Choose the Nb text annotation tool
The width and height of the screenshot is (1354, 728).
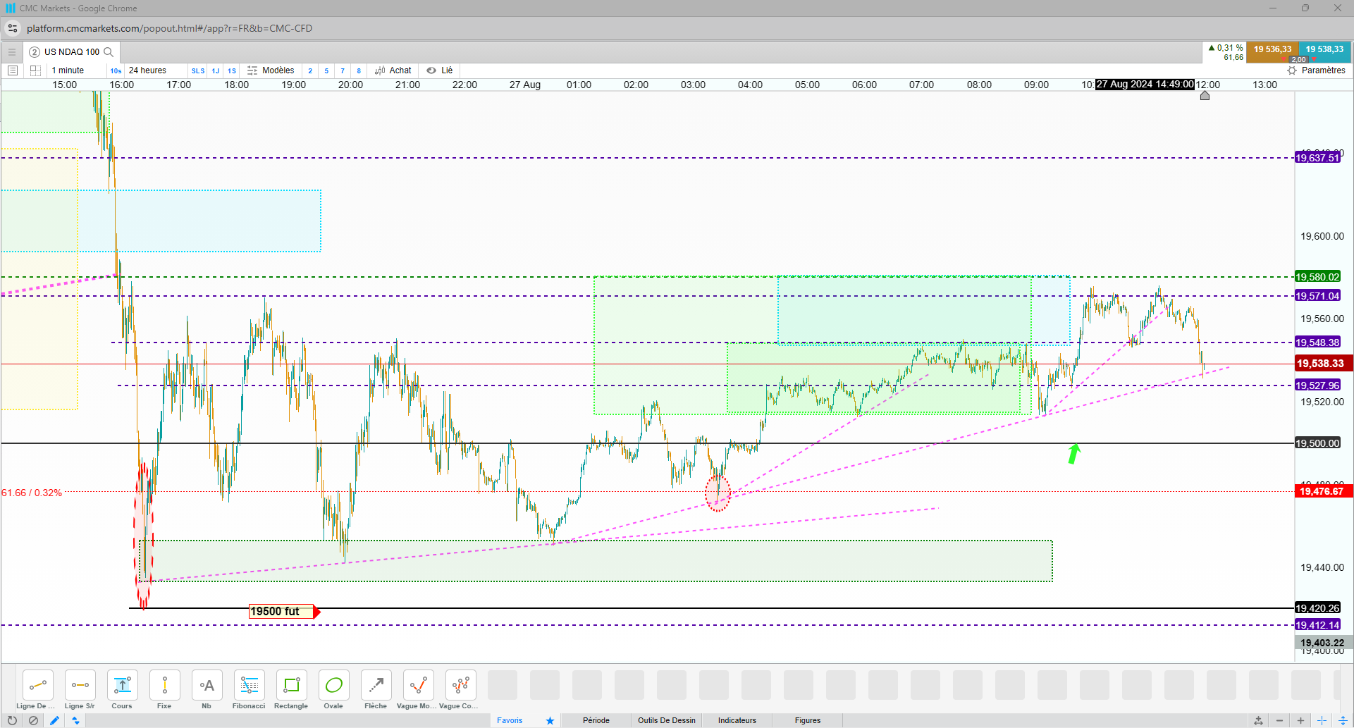coord(207,690)
